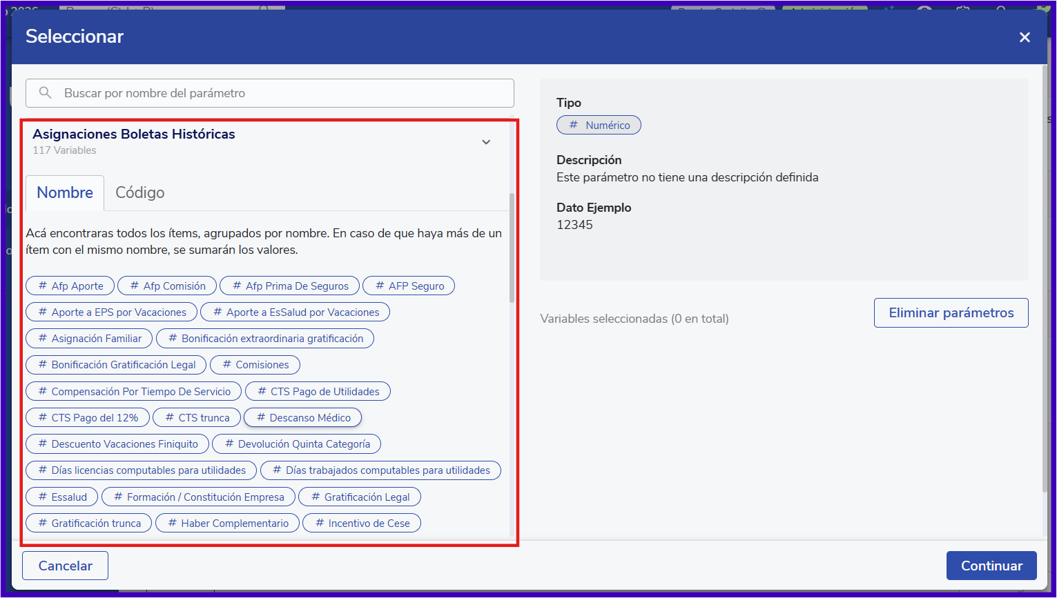Click the Numérico type badge
The image size is (1057, 598).
coord(599,125)
